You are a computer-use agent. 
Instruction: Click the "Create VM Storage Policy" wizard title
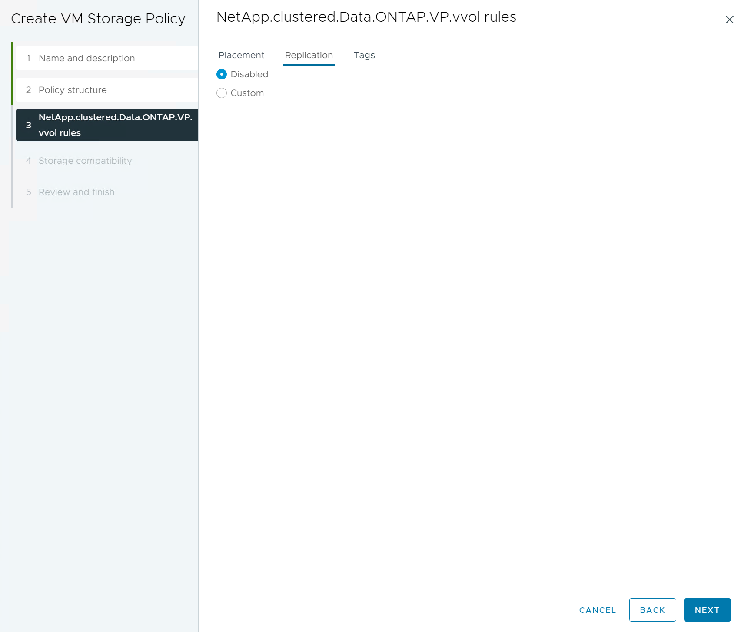tap(98, 19)
